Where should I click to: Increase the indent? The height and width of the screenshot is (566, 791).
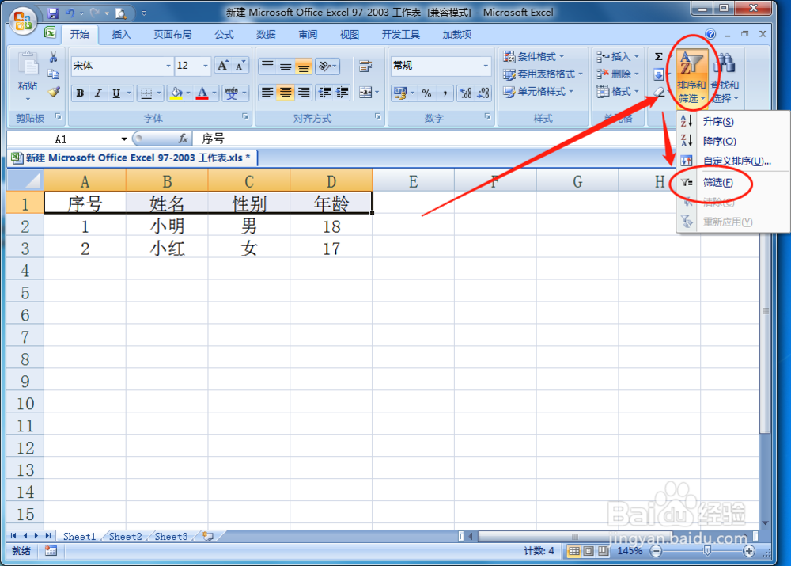point(343,93)
